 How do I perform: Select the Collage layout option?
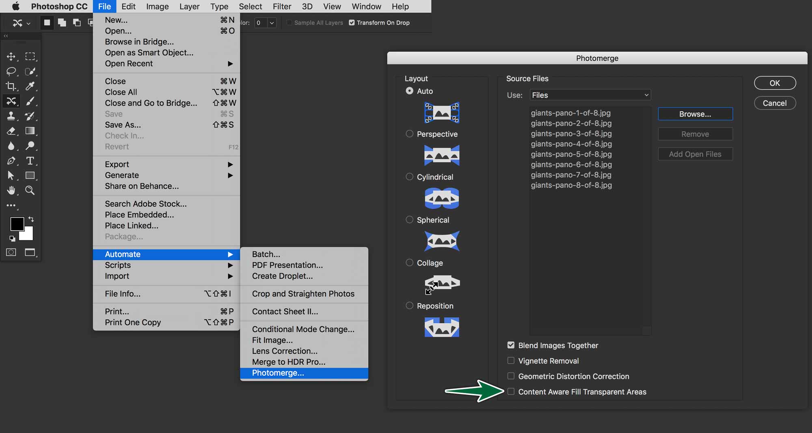(x=410, y=263)
